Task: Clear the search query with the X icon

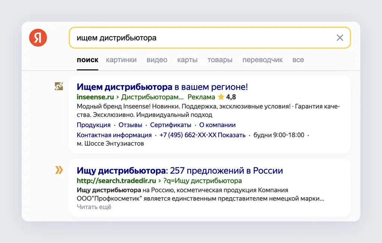Action: point(340,38)
